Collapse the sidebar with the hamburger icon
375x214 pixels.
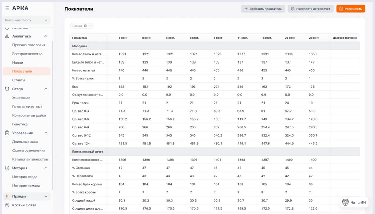point(7,8)
